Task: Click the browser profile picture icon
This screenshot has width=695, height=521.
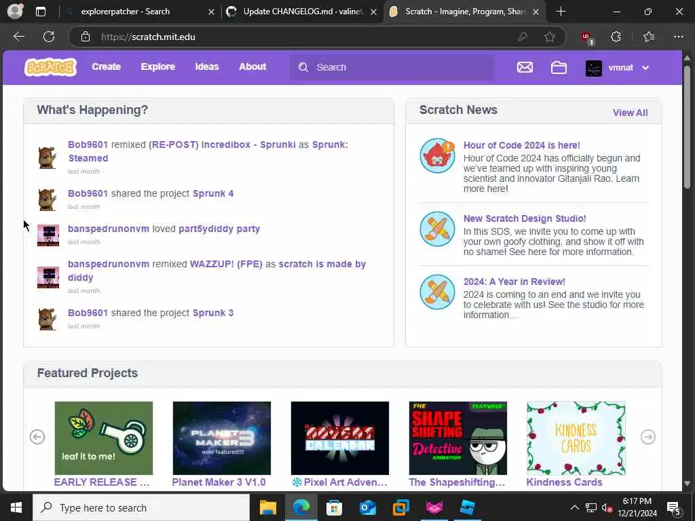Action: 15,12
